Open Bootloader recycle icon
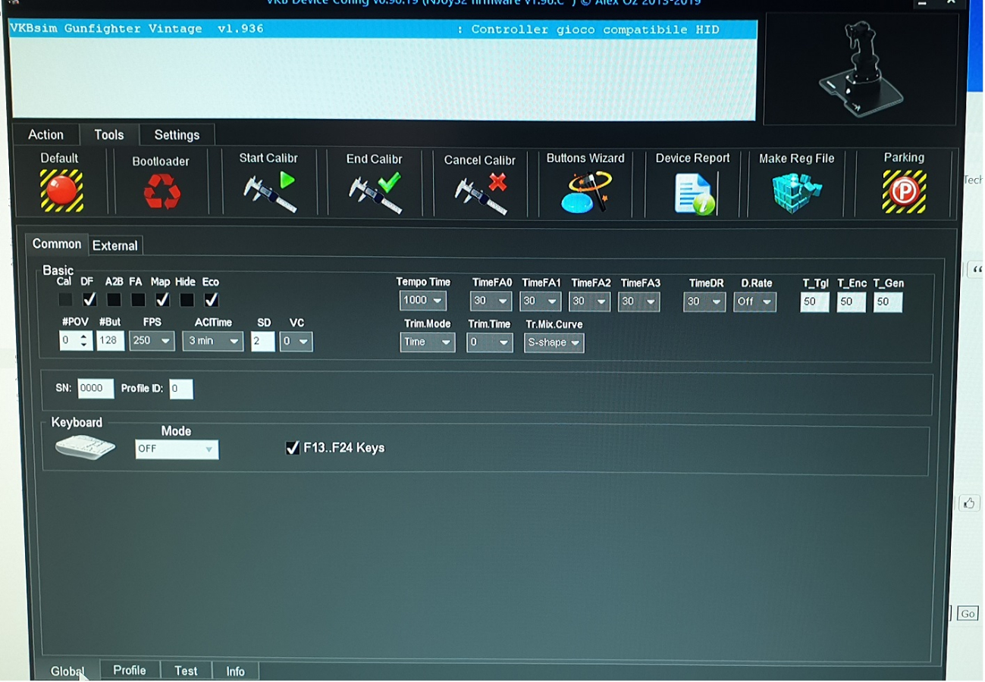 tap(162, 191)
